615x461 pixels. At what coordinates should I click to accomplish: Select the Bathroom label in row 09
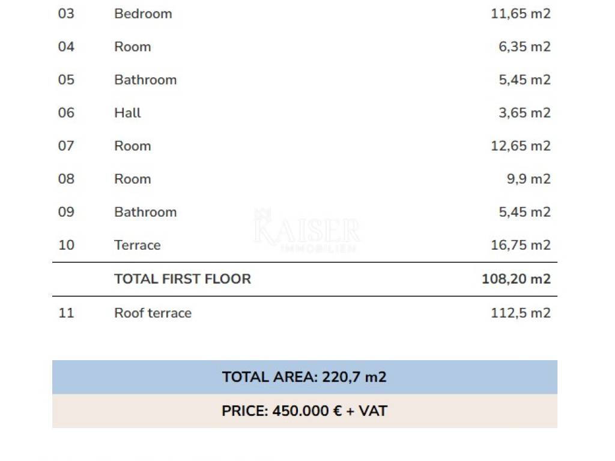click(x=145, y=212)
